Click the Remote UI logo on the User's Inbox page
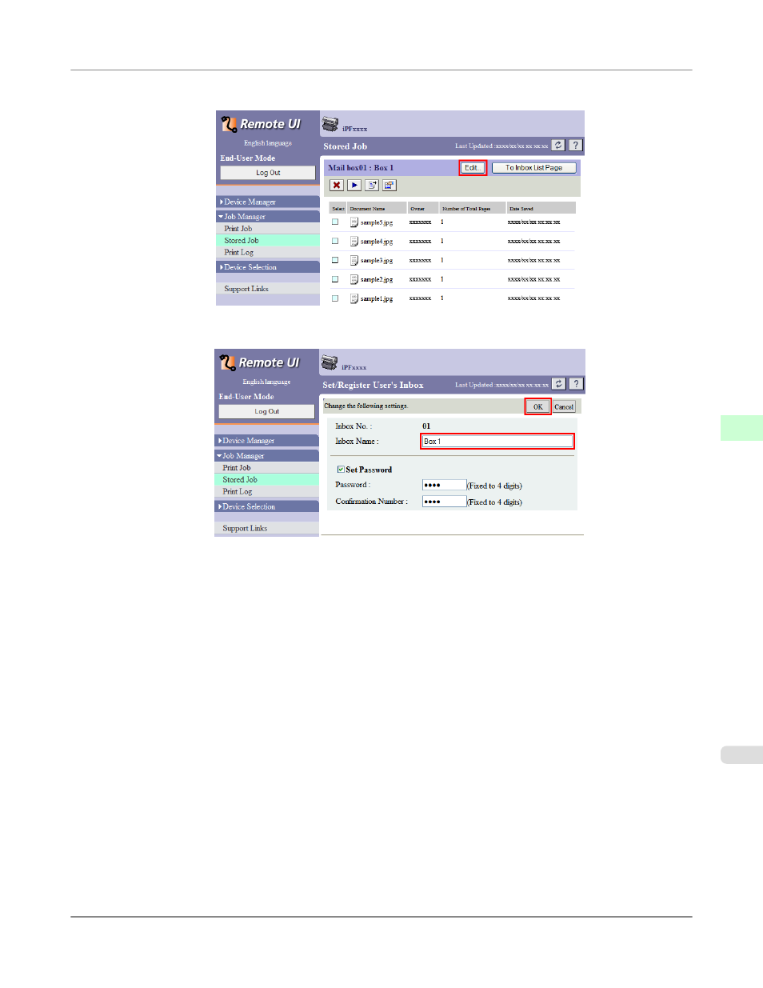The image size is (763, 988). tap(259, 362)
